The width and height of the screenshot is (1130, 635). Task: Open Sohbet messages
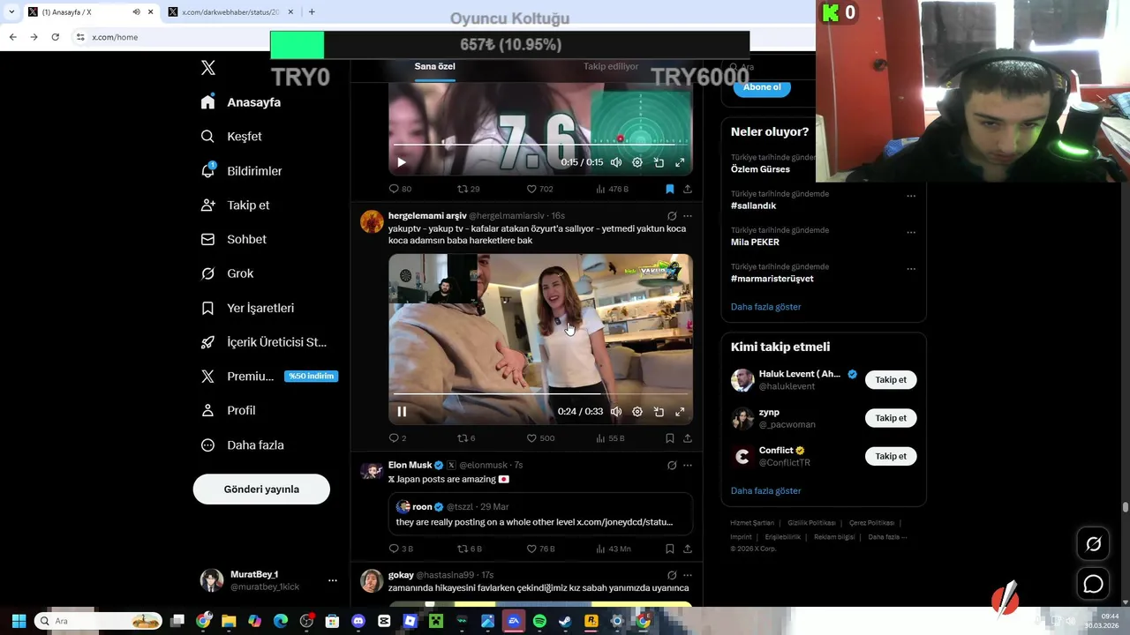click(233, 239)
